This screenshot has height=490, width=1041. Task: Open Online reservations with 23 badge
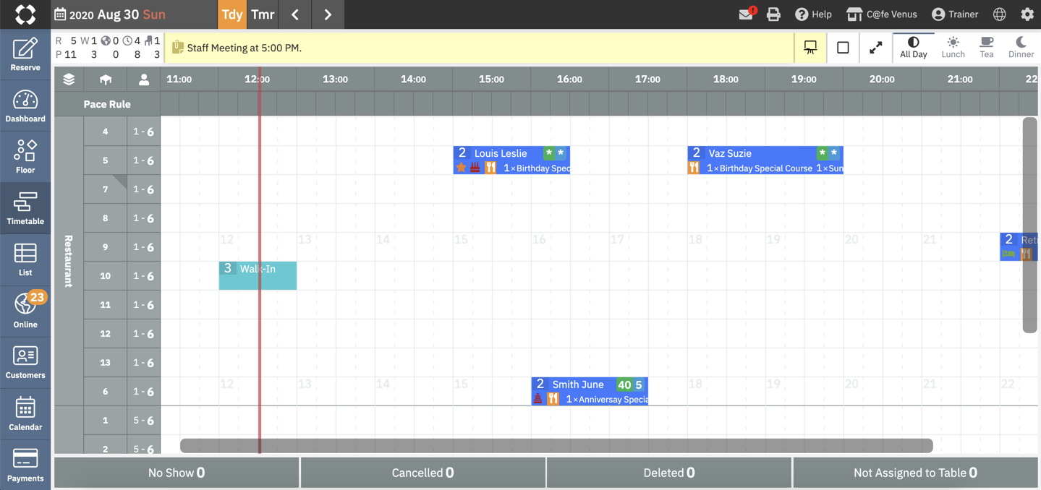(x=25, y=311)
